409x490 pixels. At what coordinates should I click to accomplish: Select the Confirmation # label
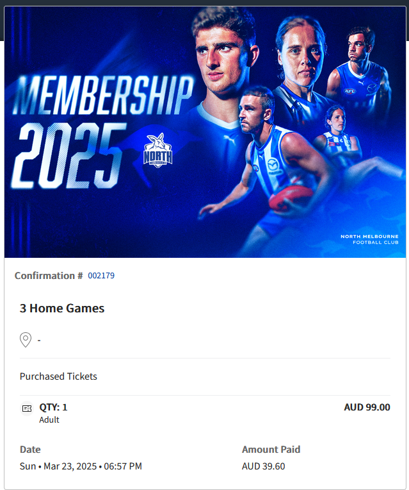pyautogui.click(x=49, y=276)
